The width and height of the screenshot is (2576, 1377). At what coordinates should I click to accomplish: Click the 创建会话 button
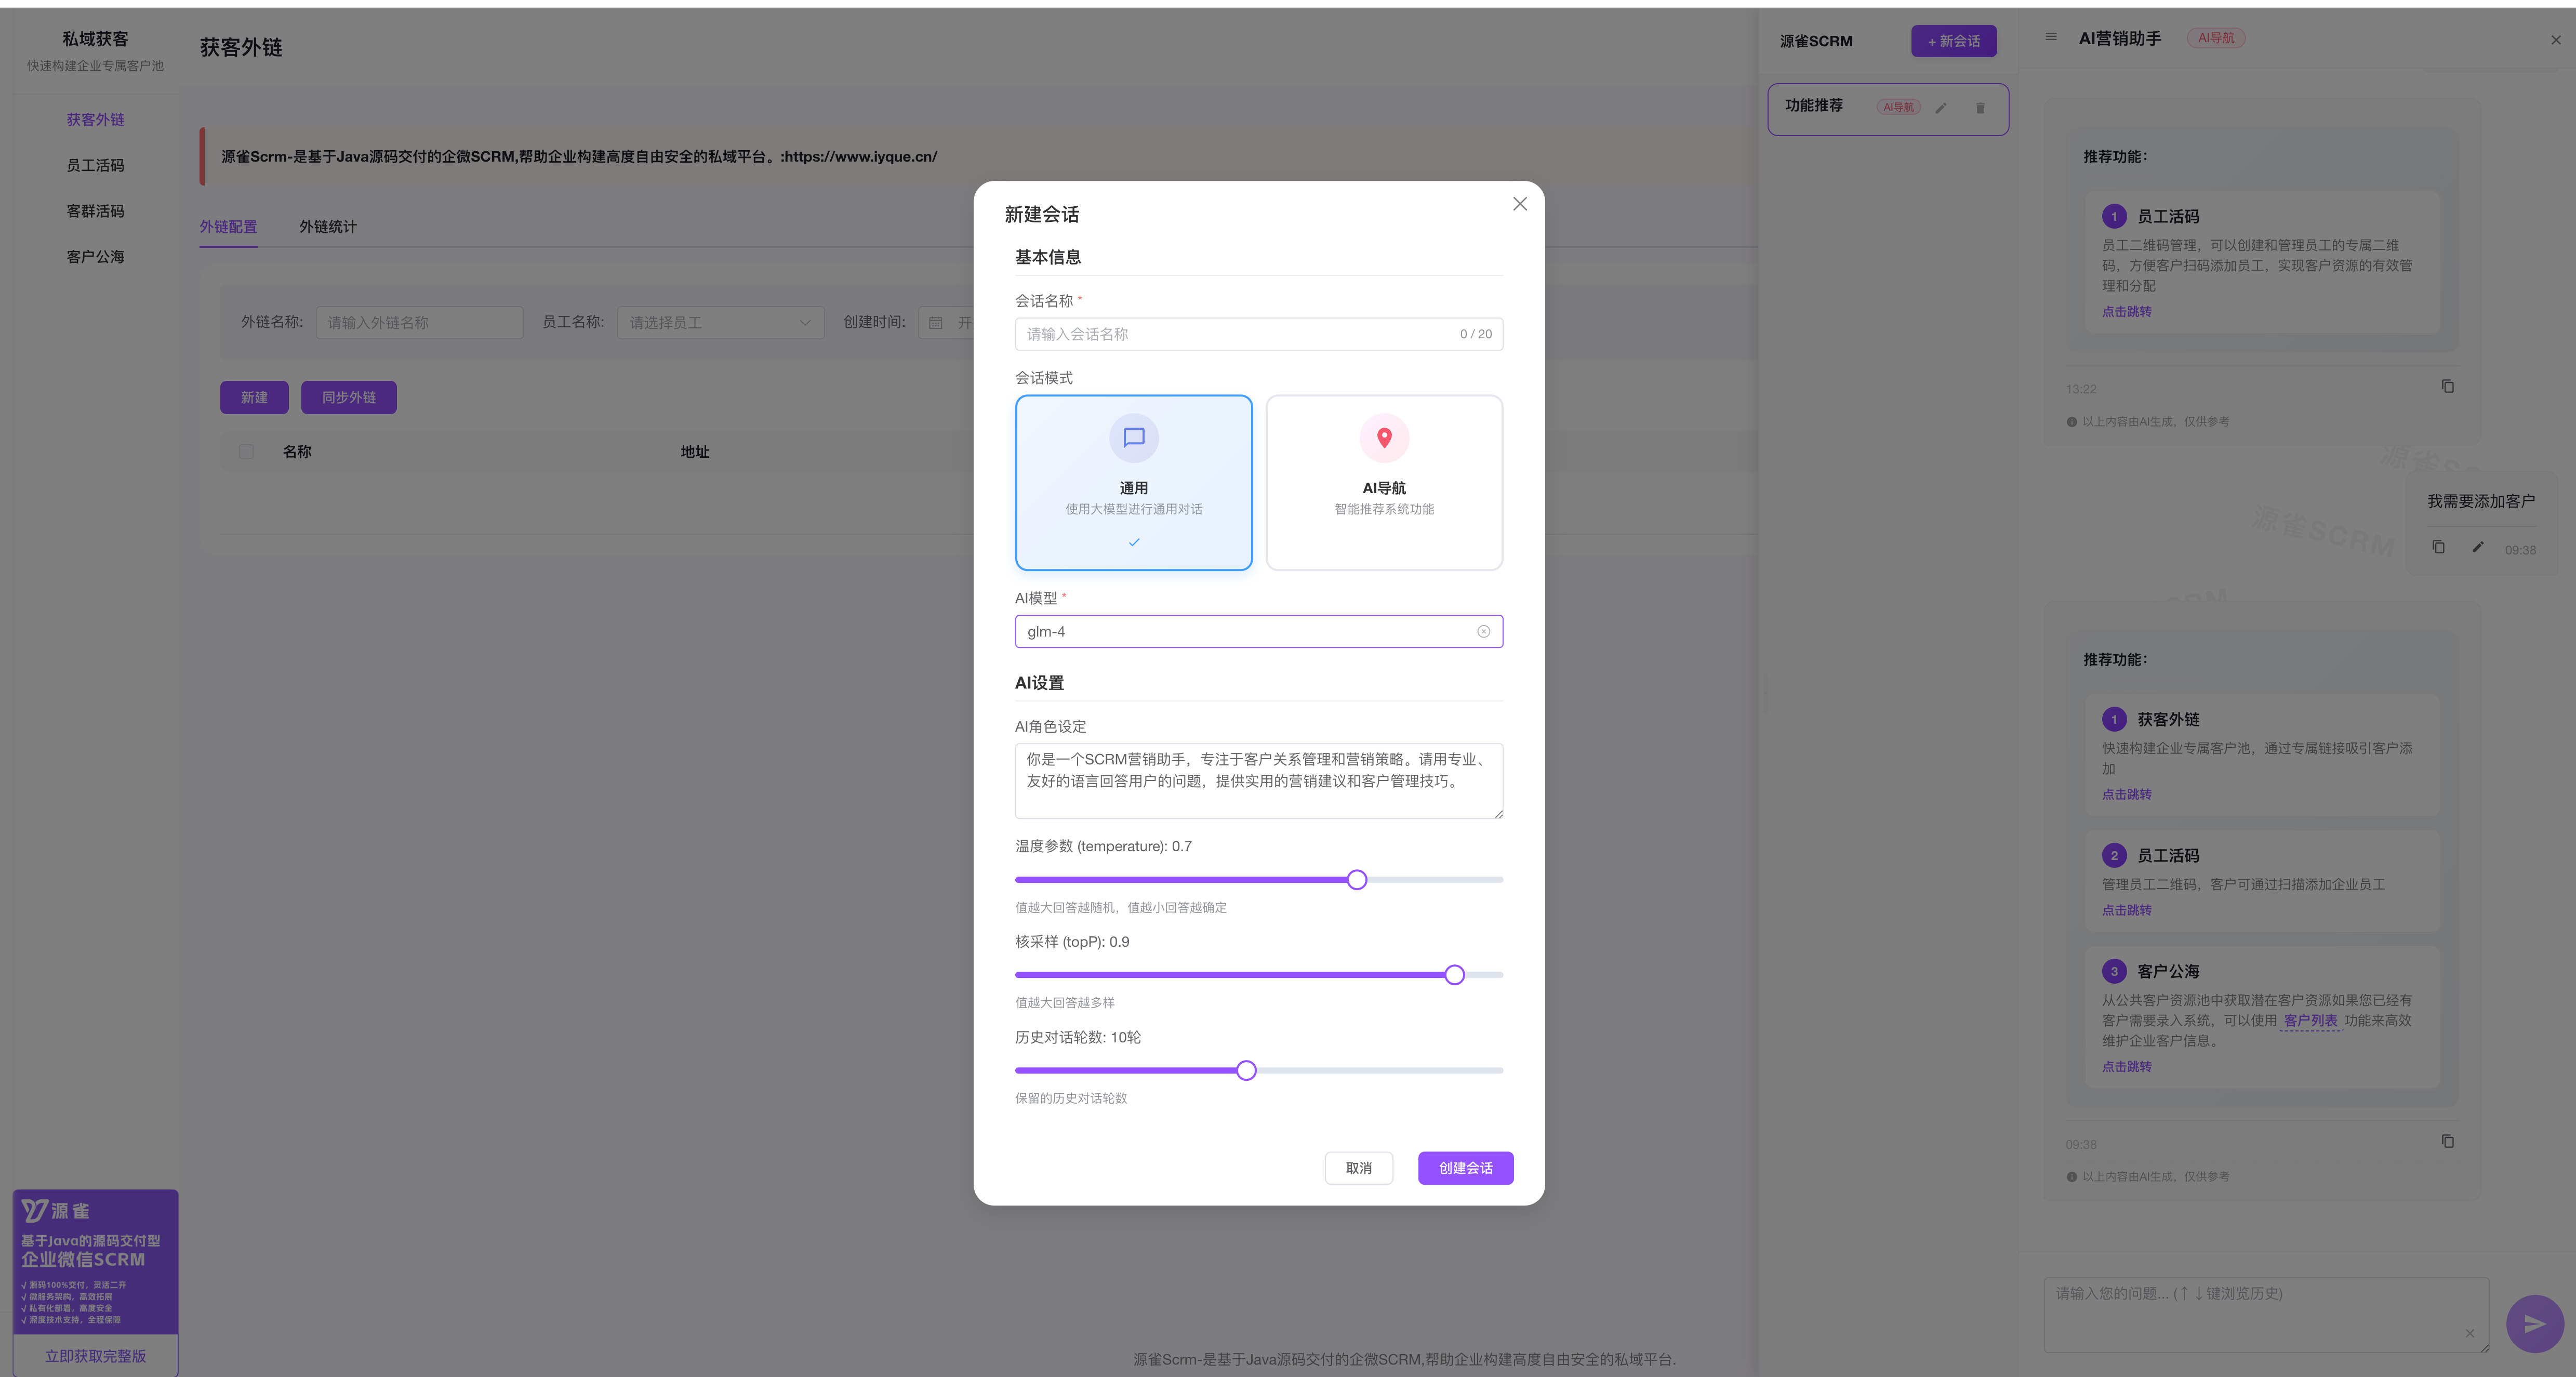tap(1465, 1168)
